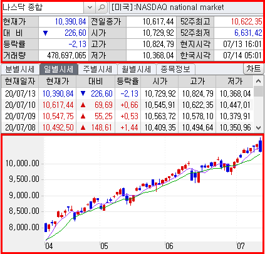This screenshot has height=254, width=265.
Task: Open the 월별시세 tab
Action: [137, 70]
